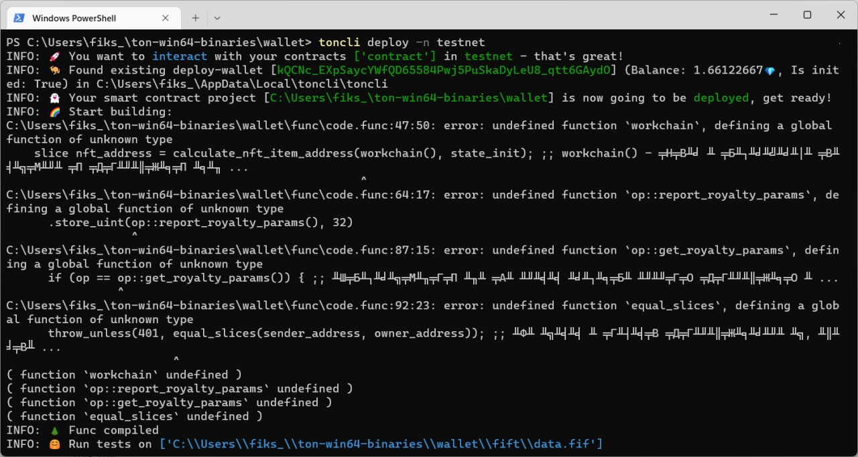Click the pumpkin emoji before 'Run tests on'
This screenshot has width=858, height=457.
55,444
